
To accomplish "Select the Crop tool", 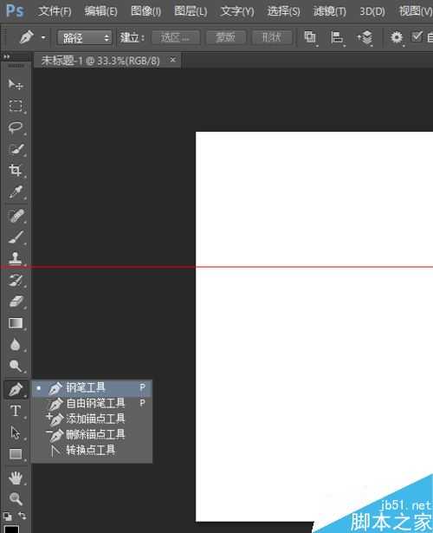I will [16, 170].
